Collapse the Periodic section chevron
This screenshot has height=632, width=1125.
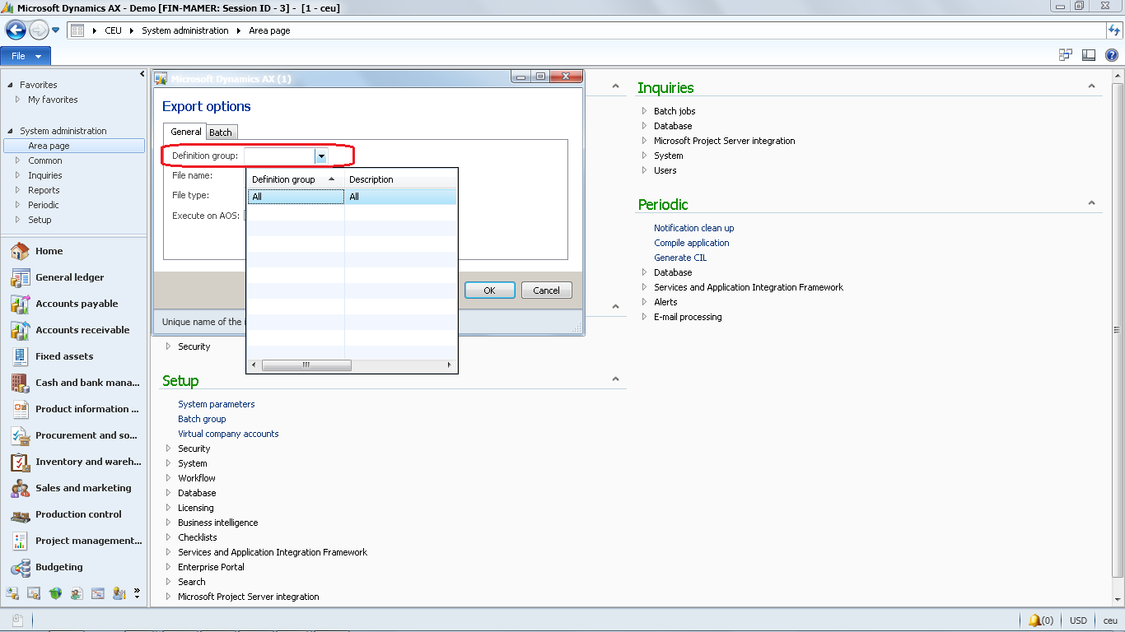1091,203
